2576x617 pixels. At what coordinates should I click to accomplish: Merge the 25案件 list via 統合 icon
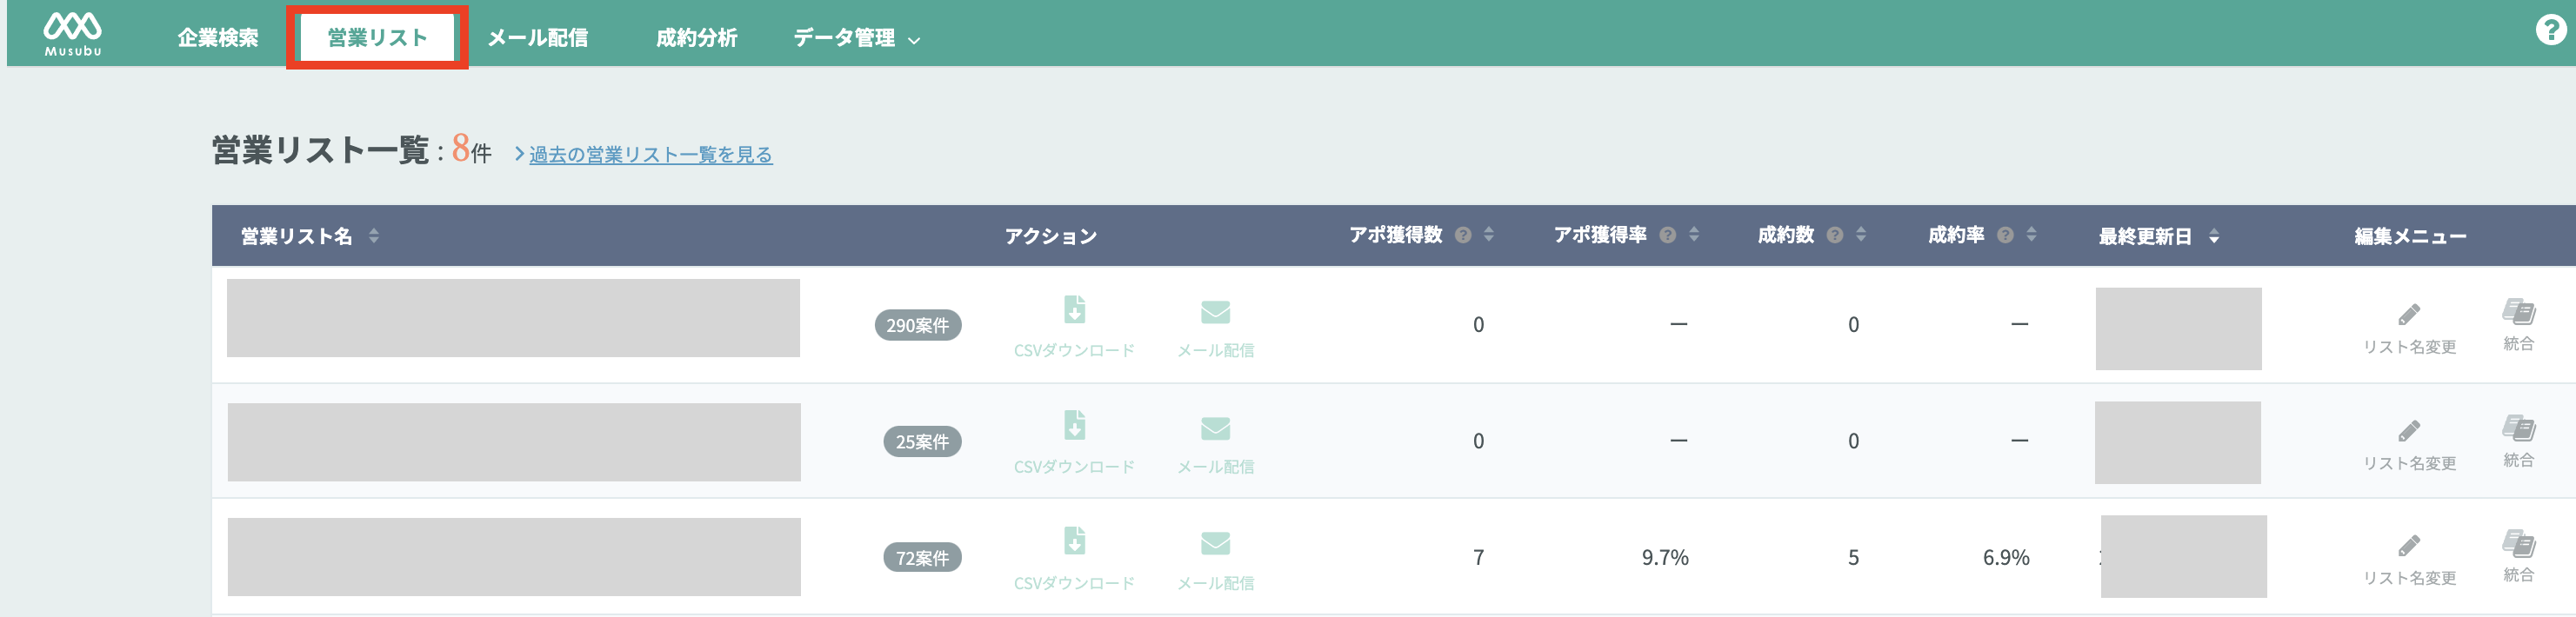2518,441
